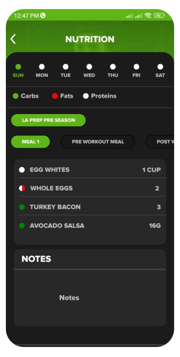Tap the red Fats legend swatch
The image size is (180, 357).
[x=55, y=96]
